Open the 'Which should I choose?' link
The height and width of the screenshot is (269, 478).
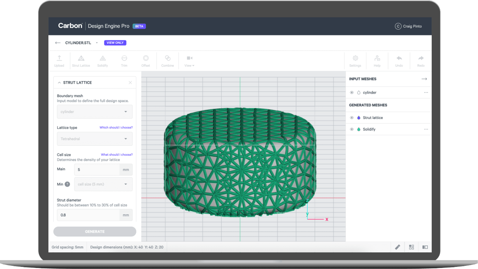point(116,127)
